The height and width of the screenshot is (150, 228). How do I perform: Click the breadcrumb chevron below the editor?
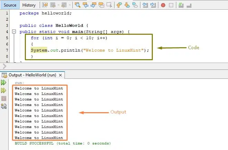pyautogui.click(x=4, y=66)
